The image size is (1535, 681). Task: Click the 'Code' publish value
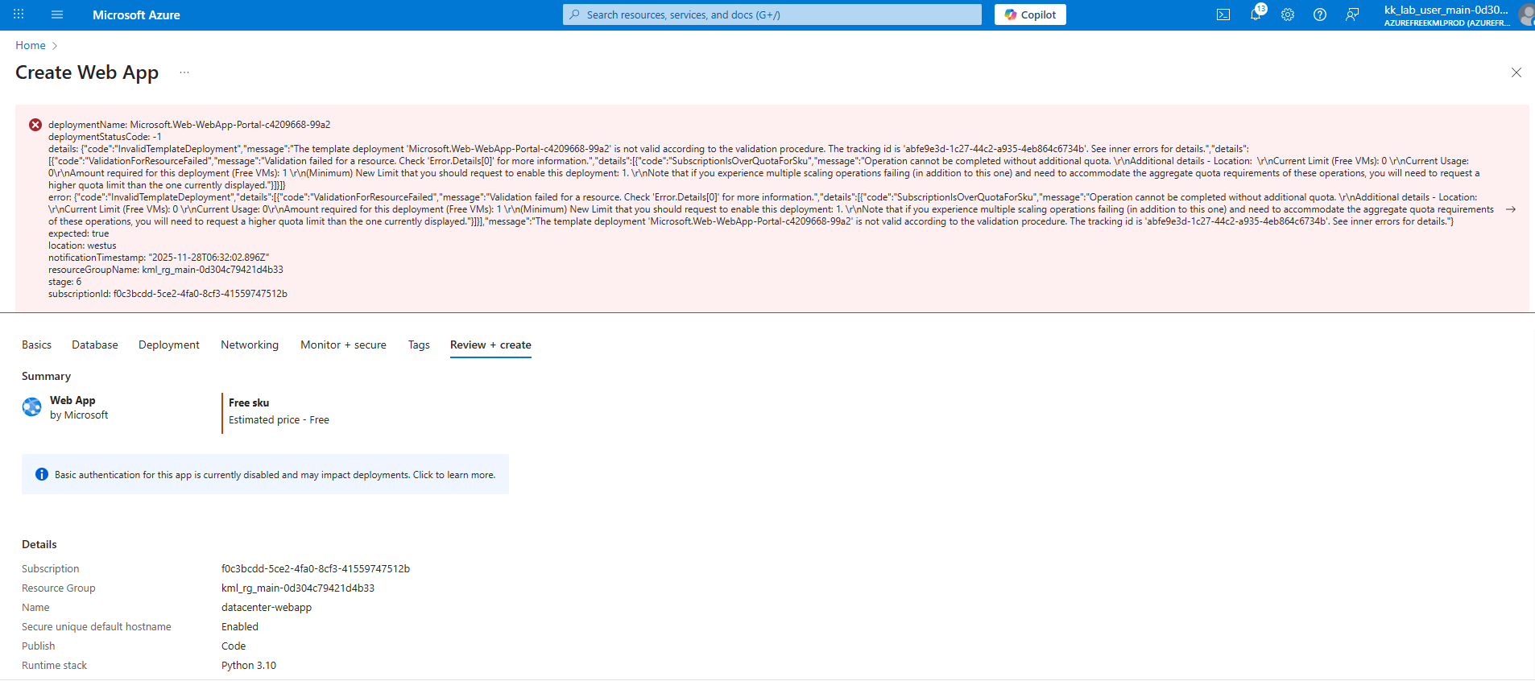click(234, 646)
